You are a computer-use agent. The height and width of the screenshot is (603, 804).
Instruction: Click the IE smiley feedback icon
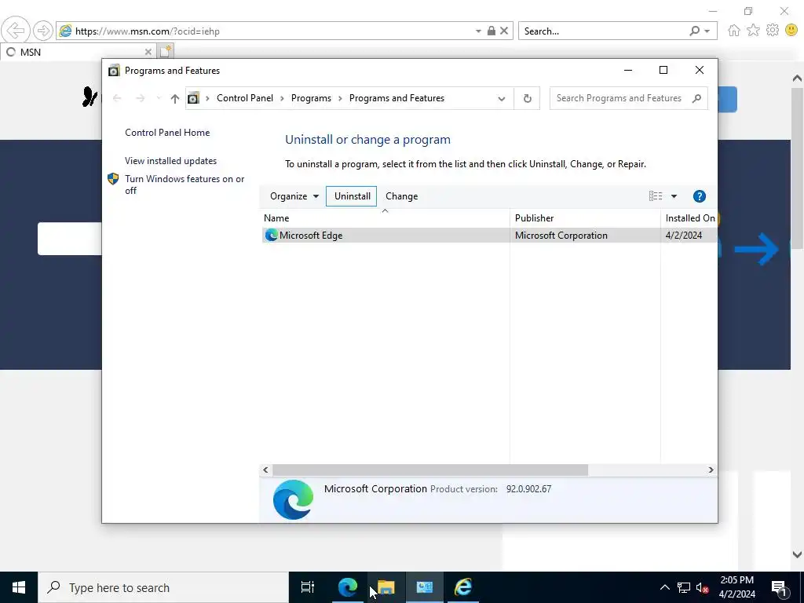(x=791, y=31)
